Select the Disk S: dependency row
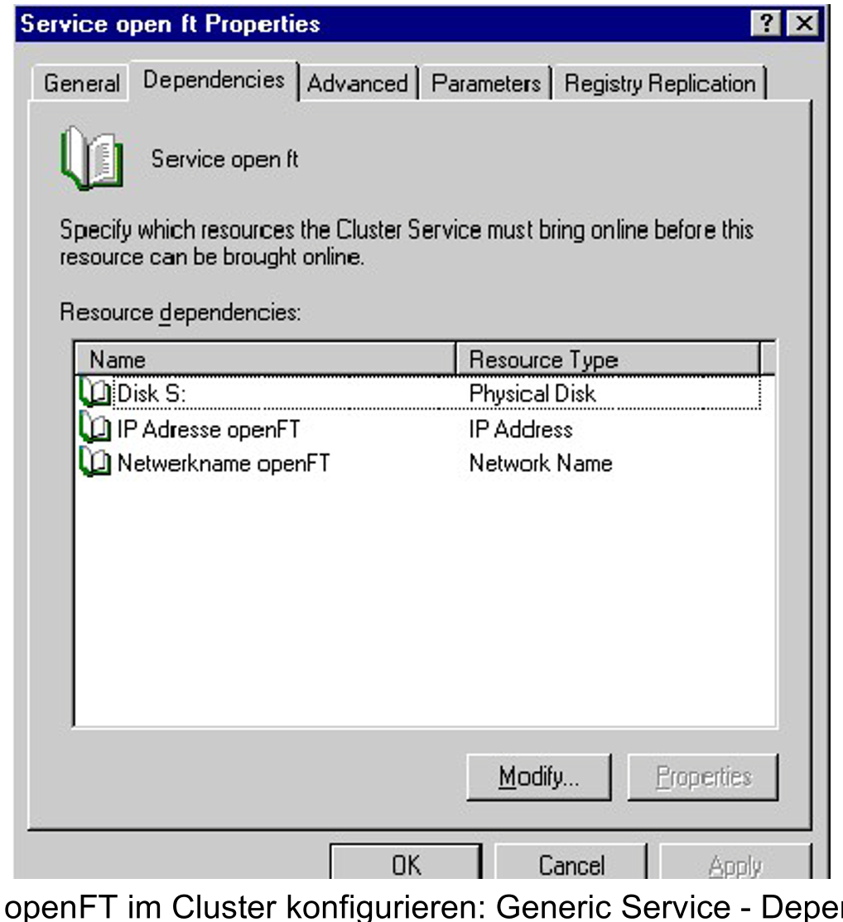This screenshot has height=922, width=843. pyautogui.click(x=152, y=393)
